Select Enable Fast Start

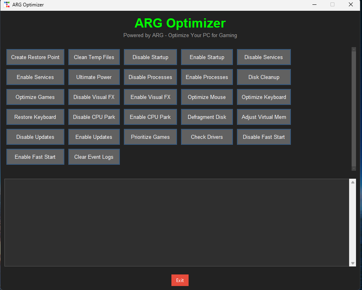(x=35, y=157)
